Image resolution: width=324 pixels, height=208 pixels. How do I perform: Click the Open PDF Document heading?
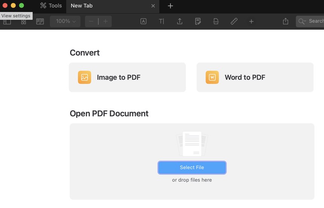(109, 113)
